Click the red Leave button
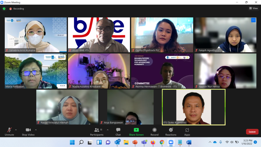This screenshot has width=261, height=147. click(x=252, y=132)
